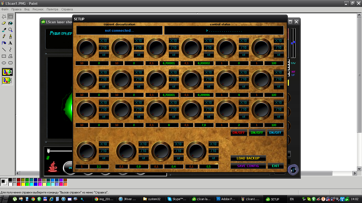This screenshot has width=362, height=203.
Task: Select the yellow color swatch in palette
Action: pyautogui.click(x=23, y=184)
